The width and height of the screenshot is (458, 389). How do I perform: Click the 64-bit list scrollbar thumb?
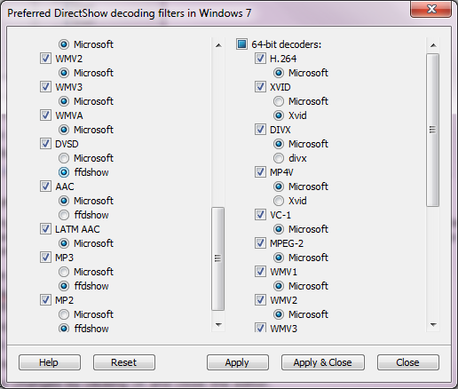(x=433, y=130)
